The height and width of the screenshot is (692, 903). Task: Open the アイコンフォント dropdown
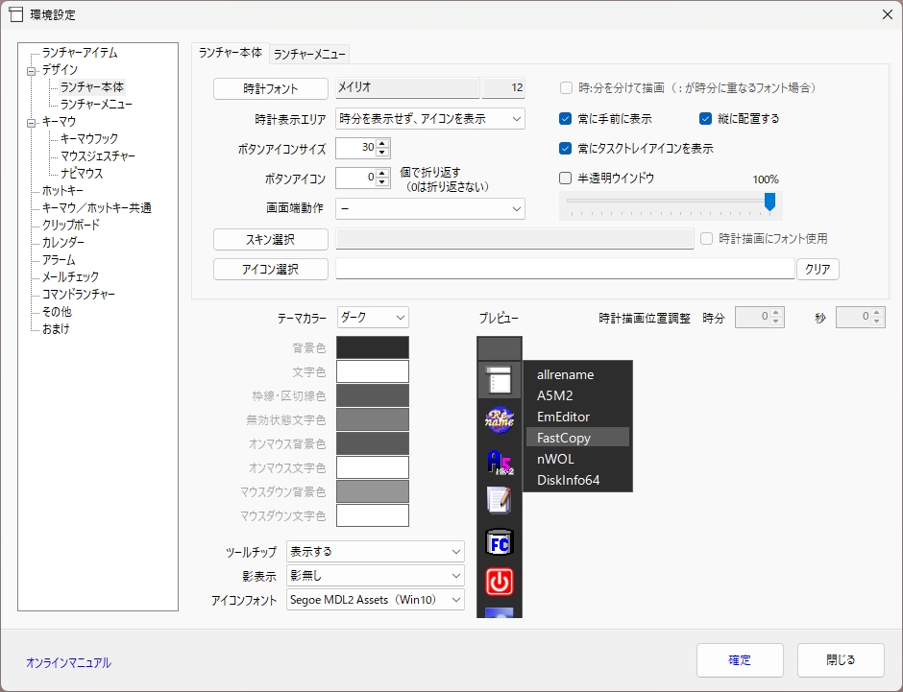tap(375, 600)
